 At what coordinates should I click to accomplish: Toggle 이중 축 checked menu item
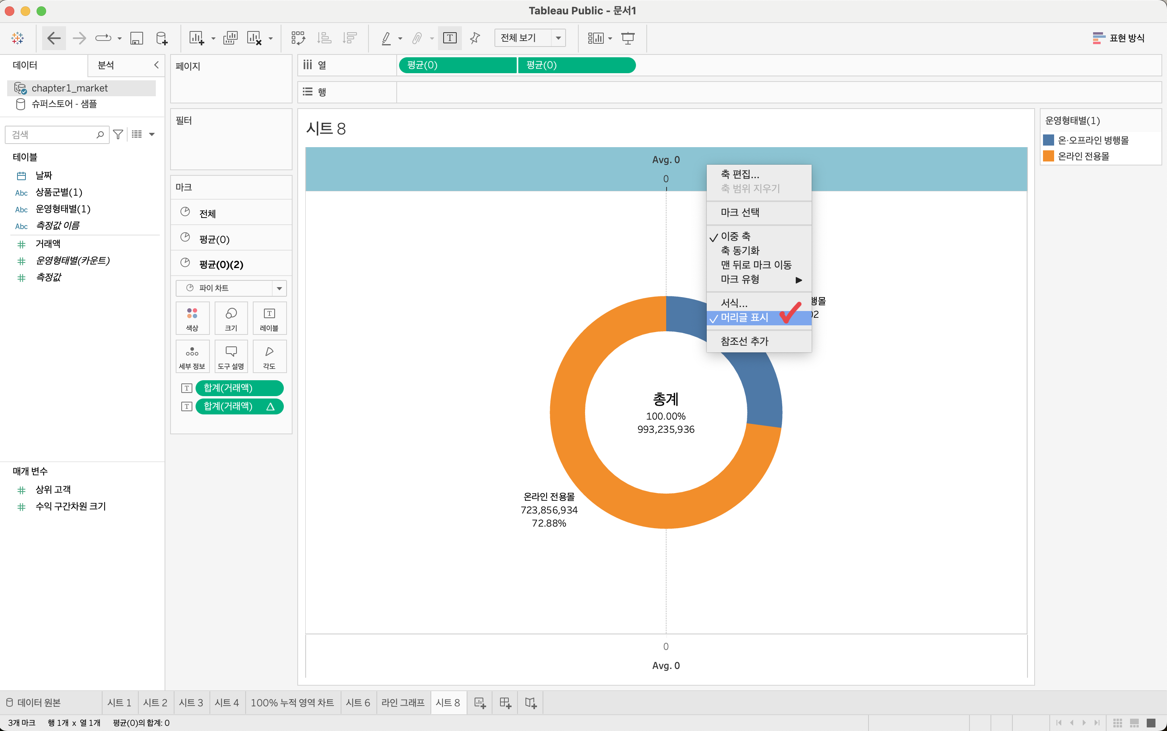[735, 236]
